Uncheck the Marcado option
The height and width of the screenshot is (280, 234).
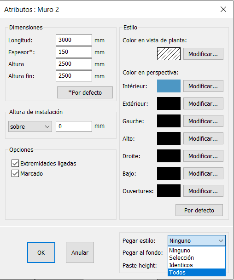click(15, 173)
